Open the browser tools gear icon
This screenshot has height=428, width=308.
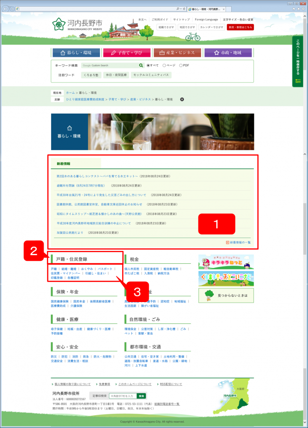click(x=303, y=9)
